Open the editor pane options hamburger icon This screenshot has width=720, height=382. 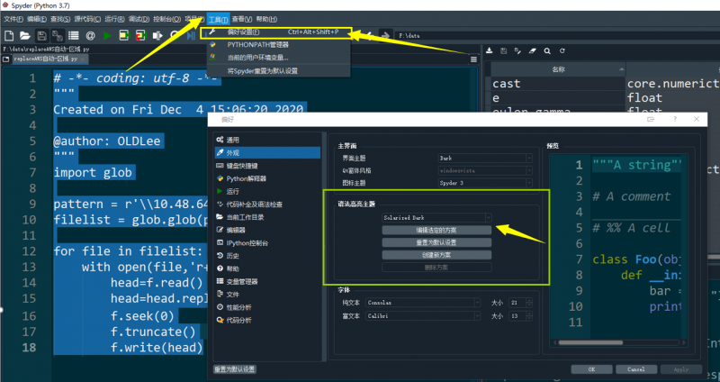pos(473,59)
